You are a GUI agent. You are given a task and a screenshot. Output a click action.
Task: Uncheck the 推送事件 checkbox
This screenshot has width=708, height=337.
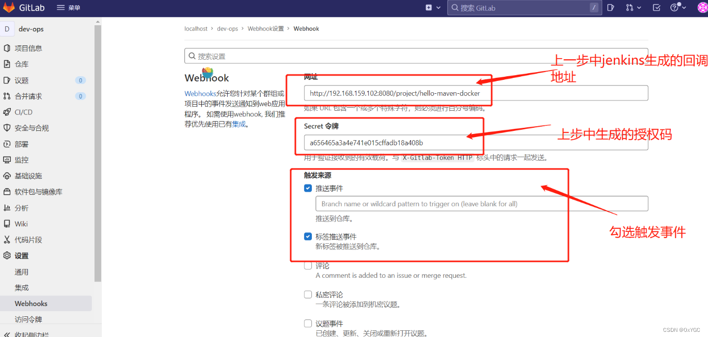308,189
